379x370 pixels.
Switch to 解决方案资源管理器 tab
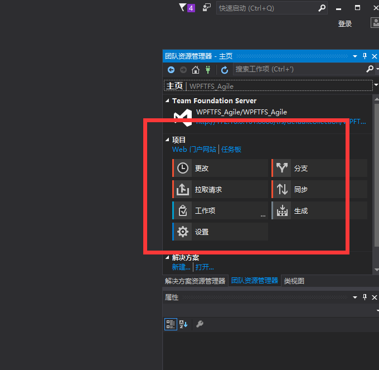195,281
